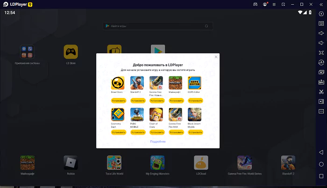Click the Brawl Stars game icon
The image size is (327, 188).
point(118,83)
